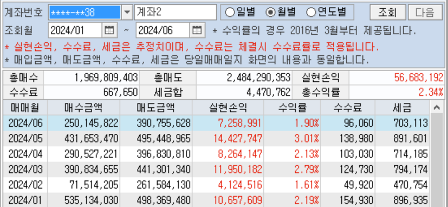Click sell amount 498,369,480
The width and height of the screenshot is (448, 207).
[164, 200]
